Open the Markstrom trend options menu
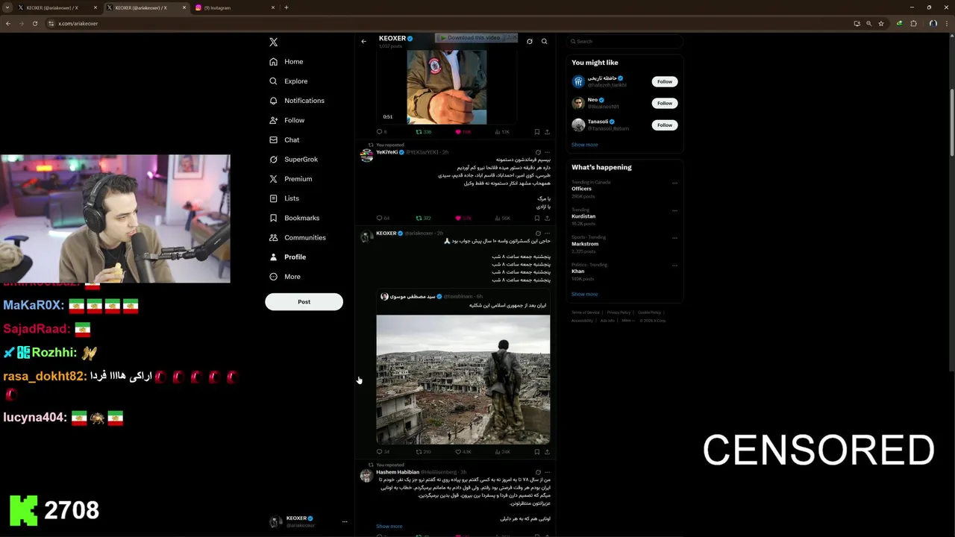The height and width of the screenshot is (537, 955). tap(674, 238)
